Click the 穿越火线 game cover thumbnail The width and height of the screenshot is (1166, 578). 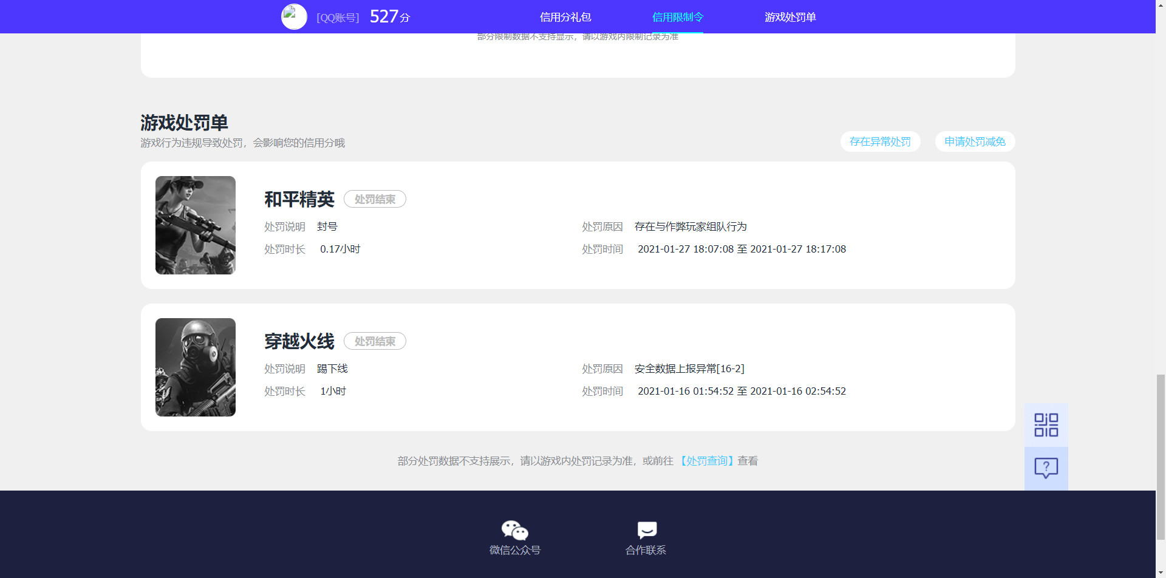pos(196,367)
